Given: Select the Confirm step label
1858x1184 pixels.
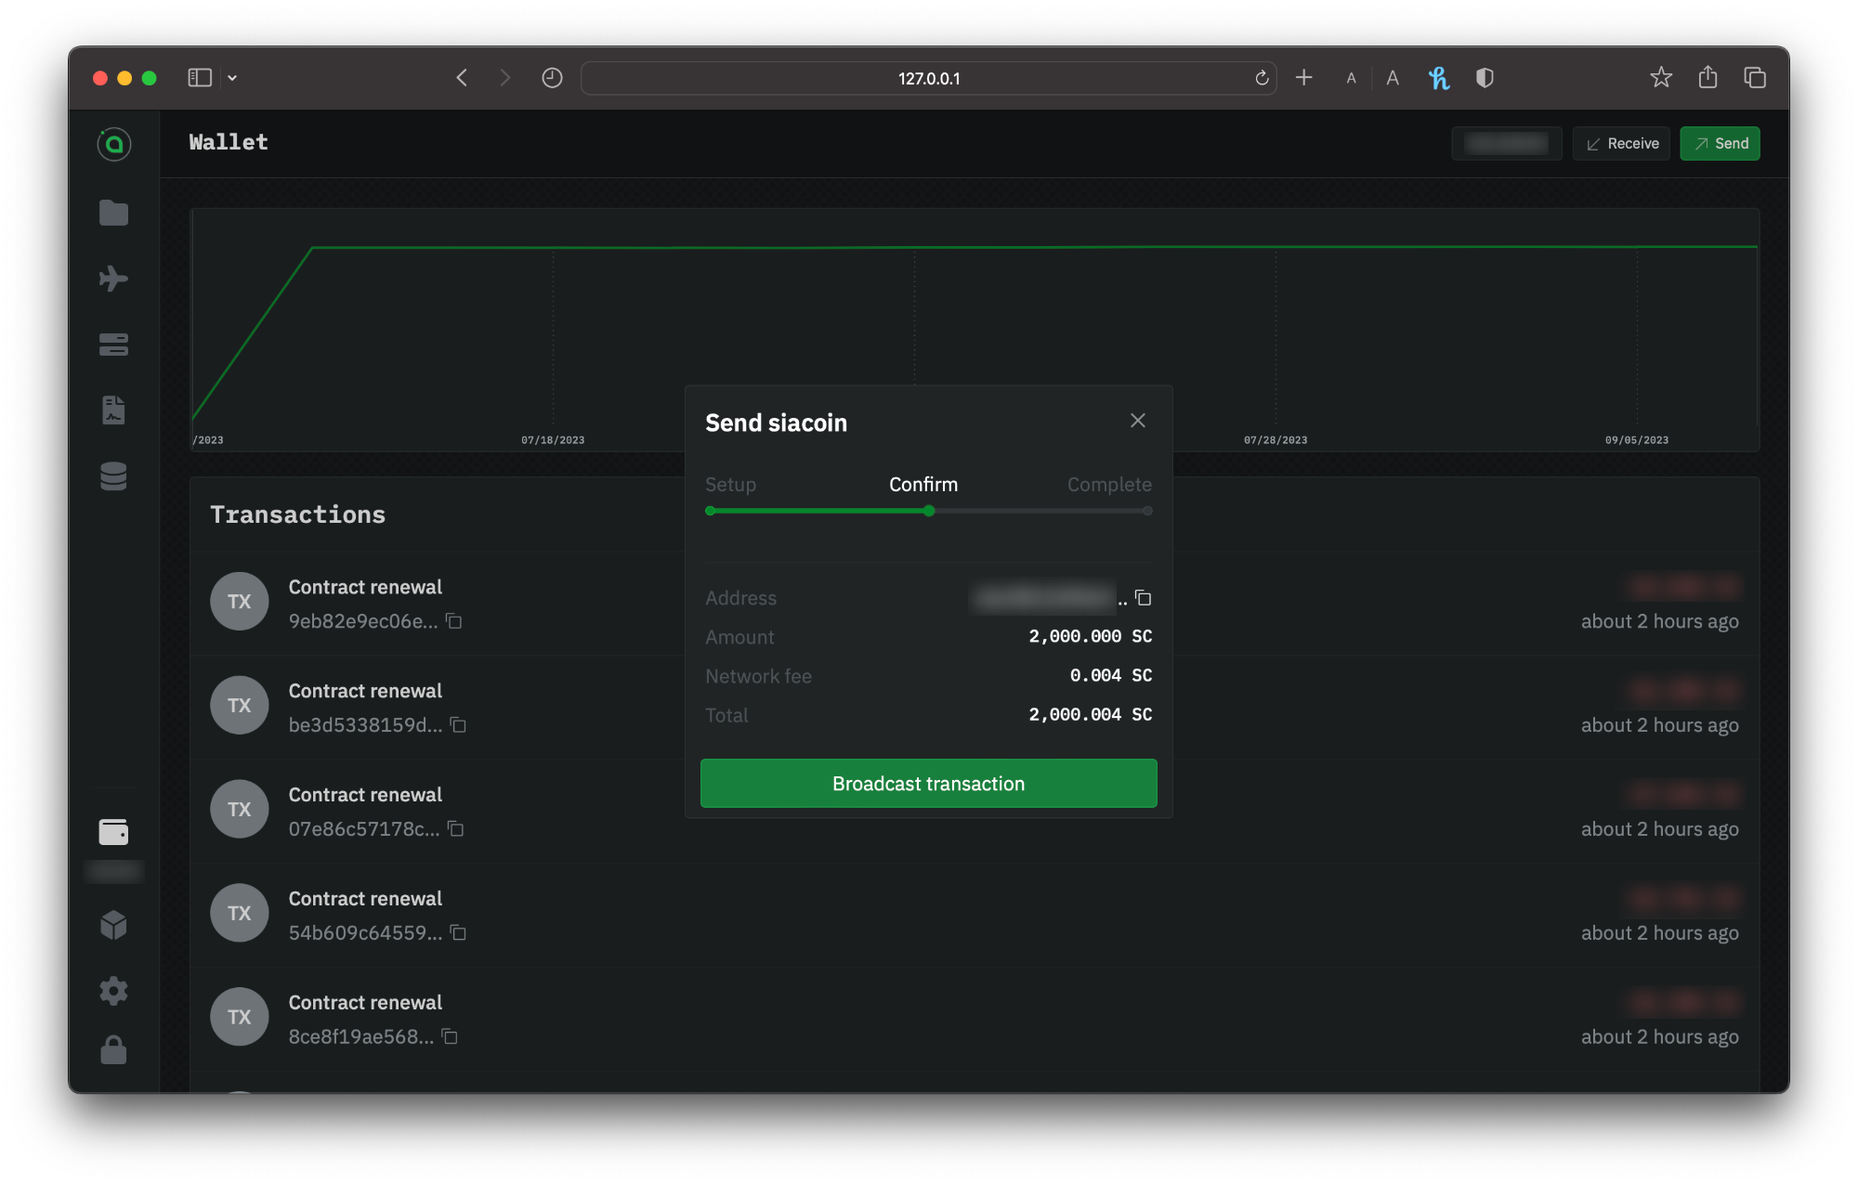Looking at the screenshot, I should 922,484.
